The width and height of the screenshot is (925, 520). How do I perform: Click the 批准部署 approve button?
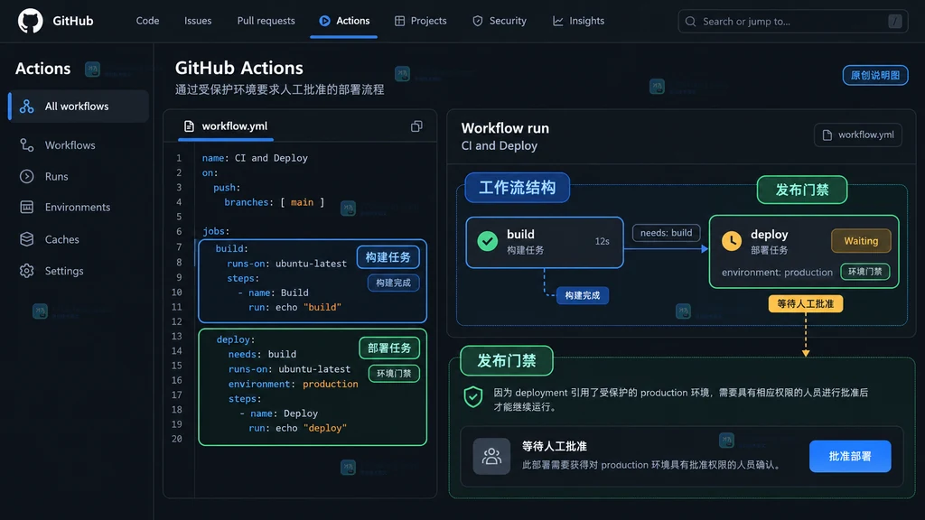(x=850, y=456)
